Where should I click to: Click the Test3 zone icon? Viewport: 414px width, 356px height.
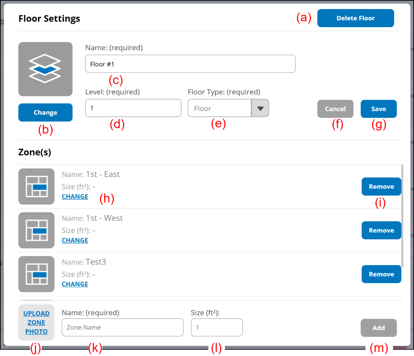(36, 274)
